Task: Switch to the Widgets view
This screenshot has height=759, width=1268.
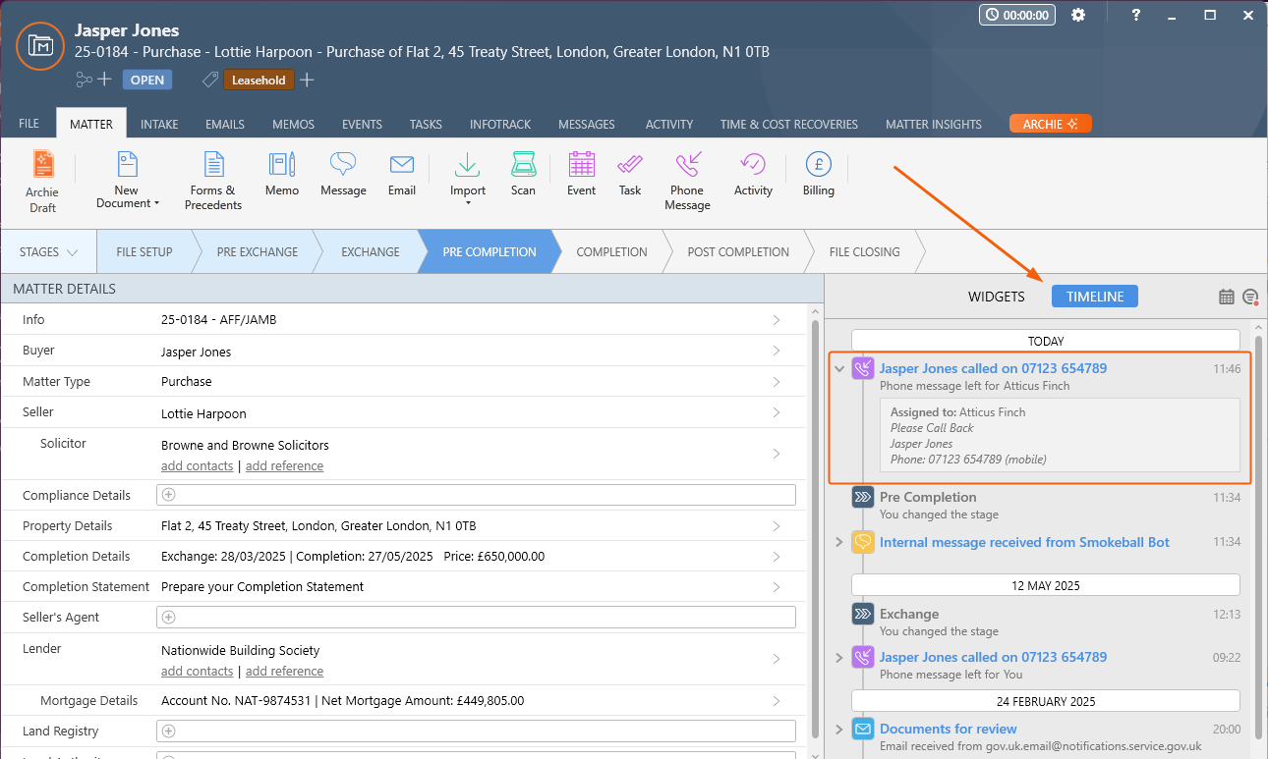Action: pos(996,297)
